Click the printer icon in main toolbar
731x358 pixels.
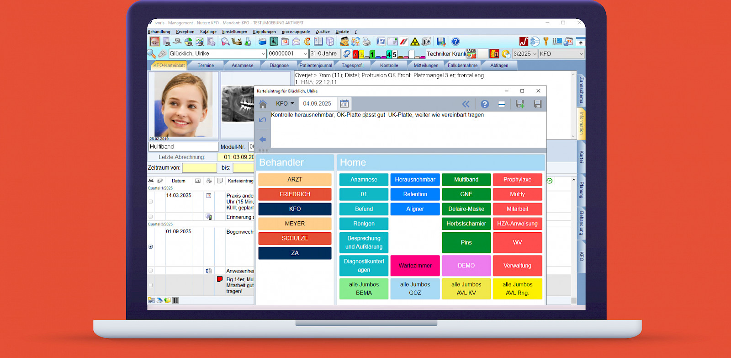[366, 42]
